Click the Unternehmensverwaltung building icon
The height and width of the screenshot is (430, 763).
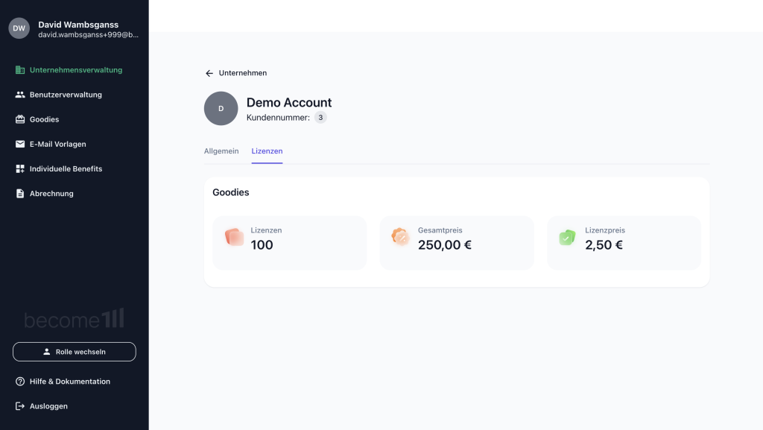click(x=20, y=70)
